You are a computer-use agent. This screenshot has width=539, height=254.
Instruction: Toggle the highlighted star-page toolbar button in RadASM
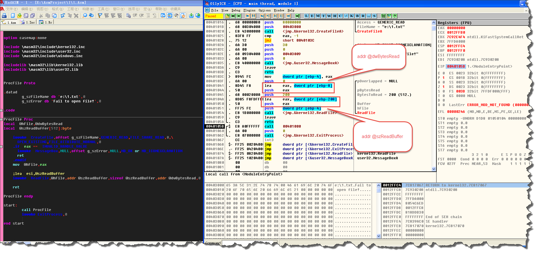point(183,16)
